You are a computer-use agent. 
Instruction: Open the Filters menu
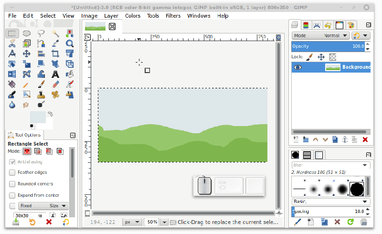173,16
